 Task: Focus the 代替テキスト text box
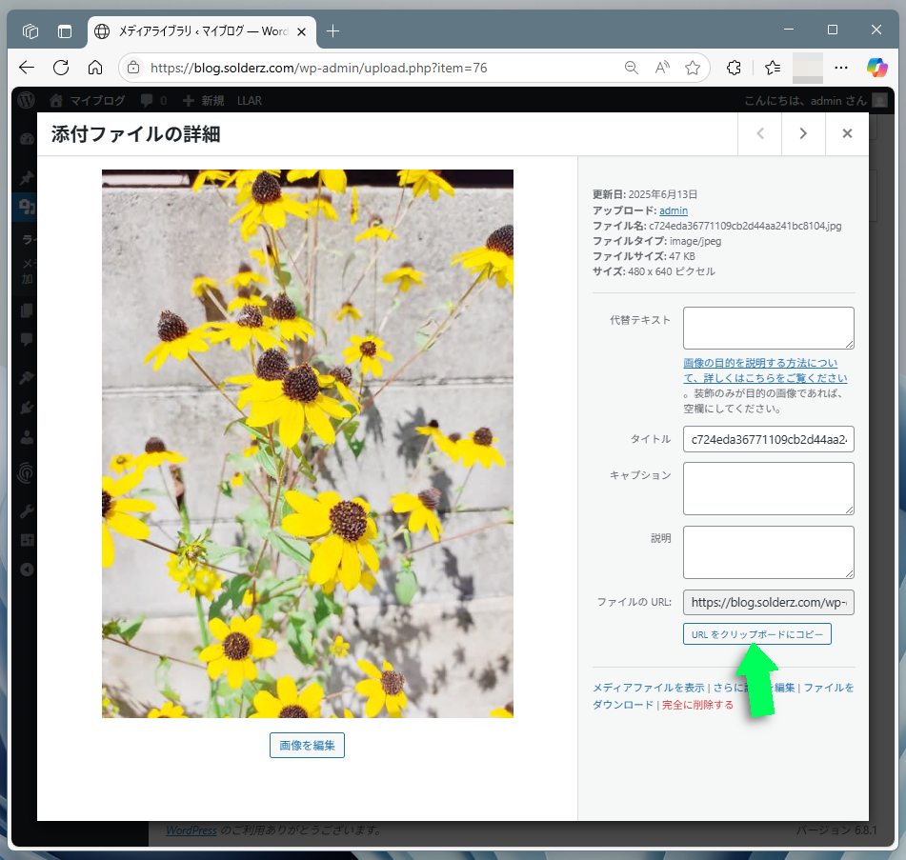coord(768,328)
